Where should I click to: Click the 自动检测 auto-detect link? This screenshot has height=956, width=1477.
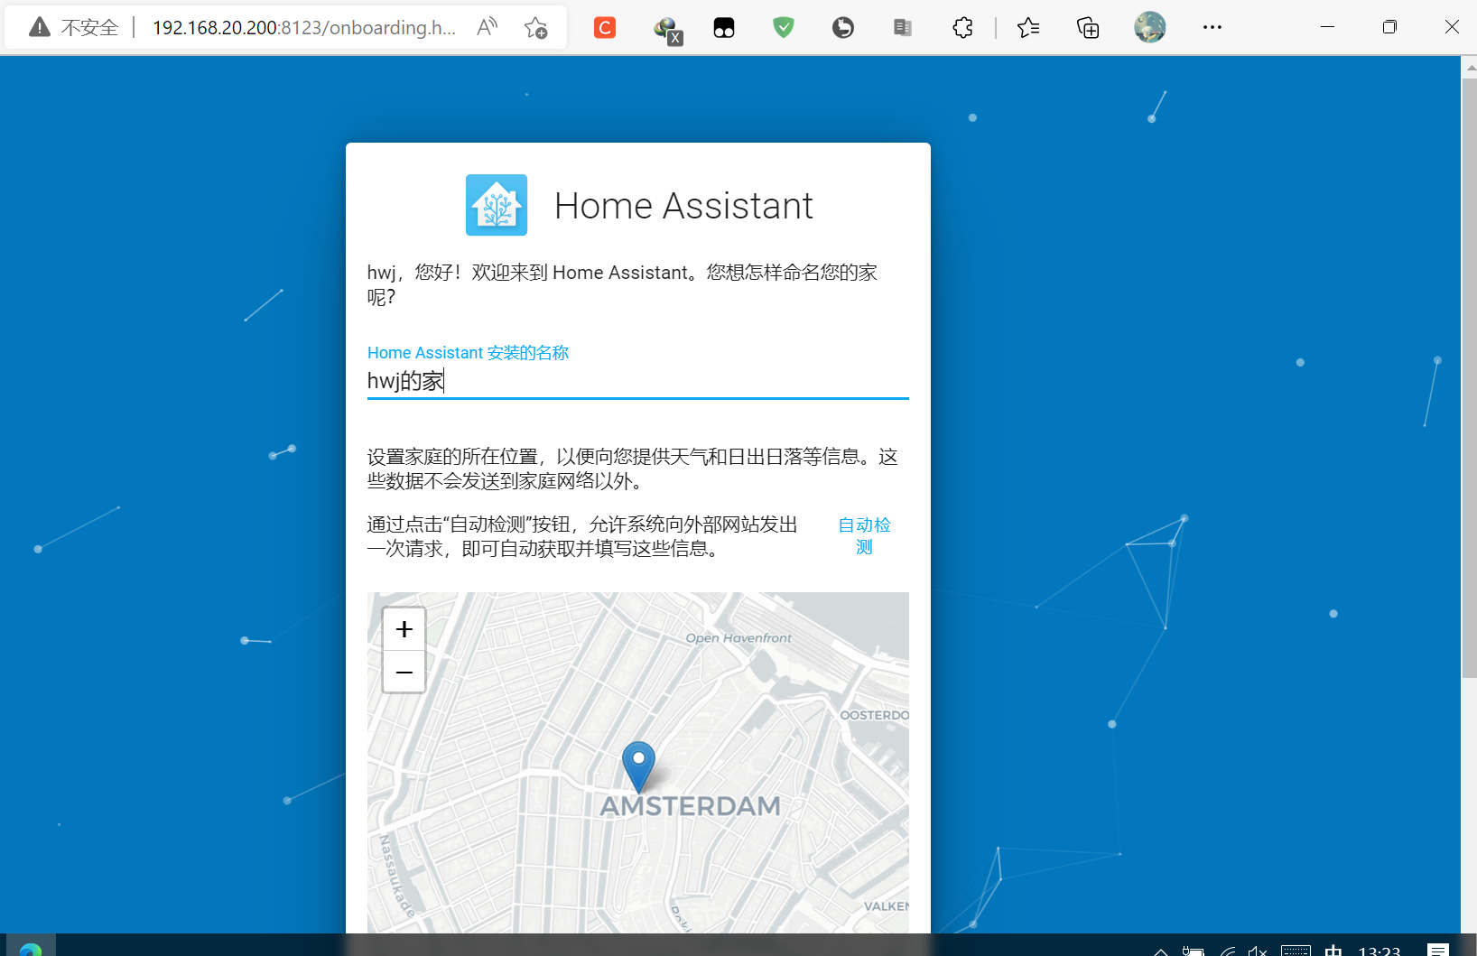(864, 536)
